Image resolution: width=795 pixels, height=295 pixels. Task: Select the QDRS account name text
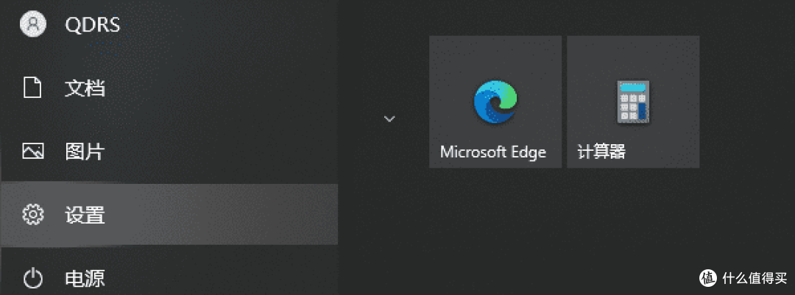(92, 24)
